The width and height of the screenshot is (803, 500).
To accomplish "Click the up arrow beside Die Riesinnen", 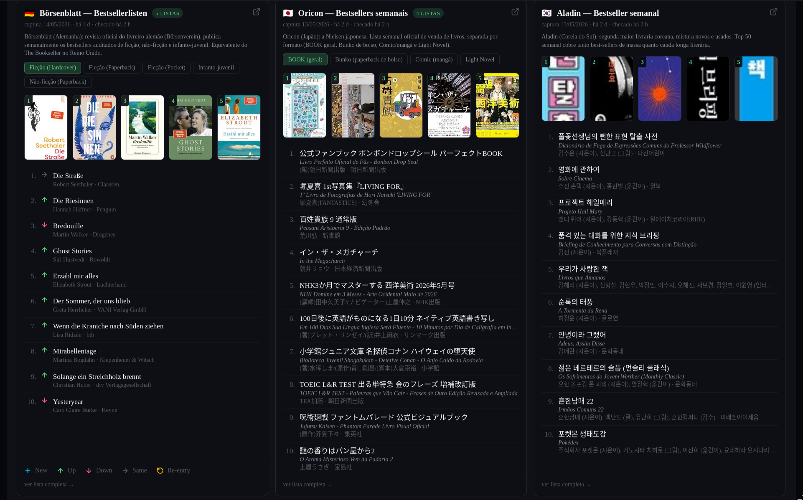I will click(45, 200).
